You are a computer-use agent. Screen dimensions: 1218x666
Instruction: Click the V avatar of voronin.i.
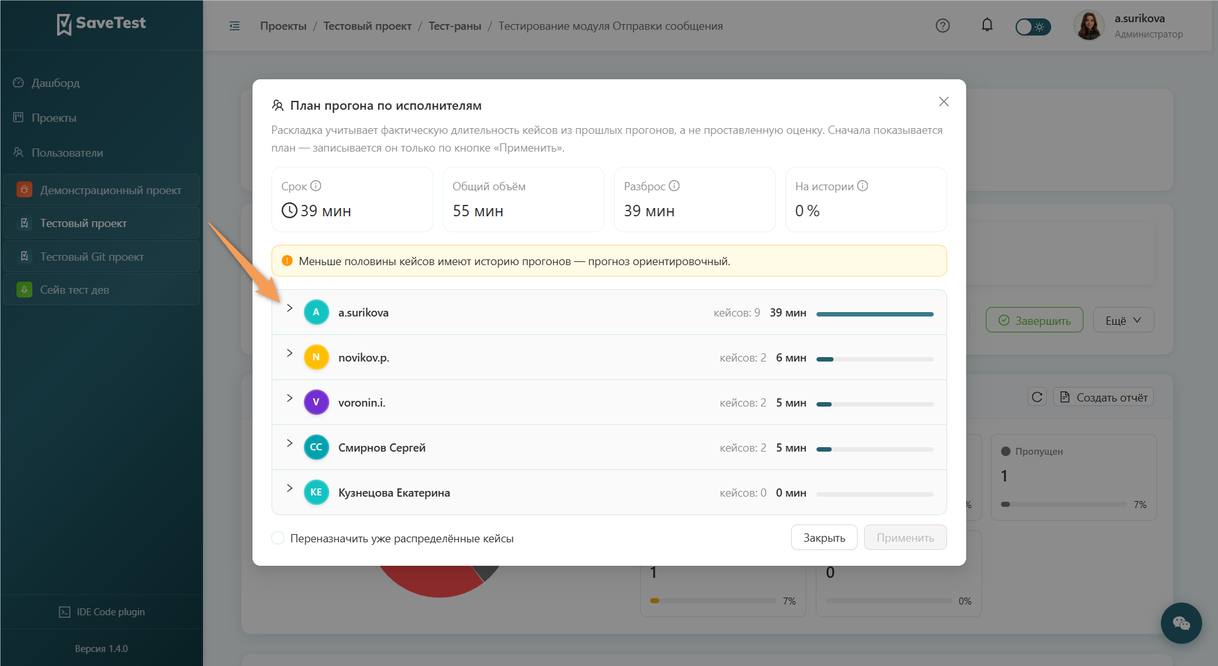[x=316, y=402]
